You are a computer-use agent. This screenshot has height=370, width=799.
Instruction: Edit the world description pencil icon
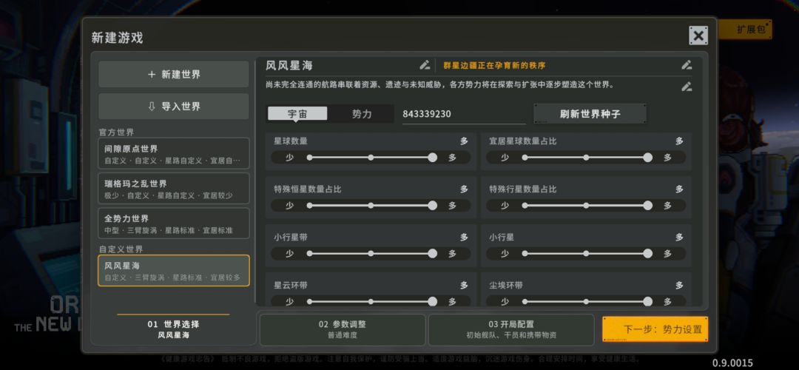point(687,87)
